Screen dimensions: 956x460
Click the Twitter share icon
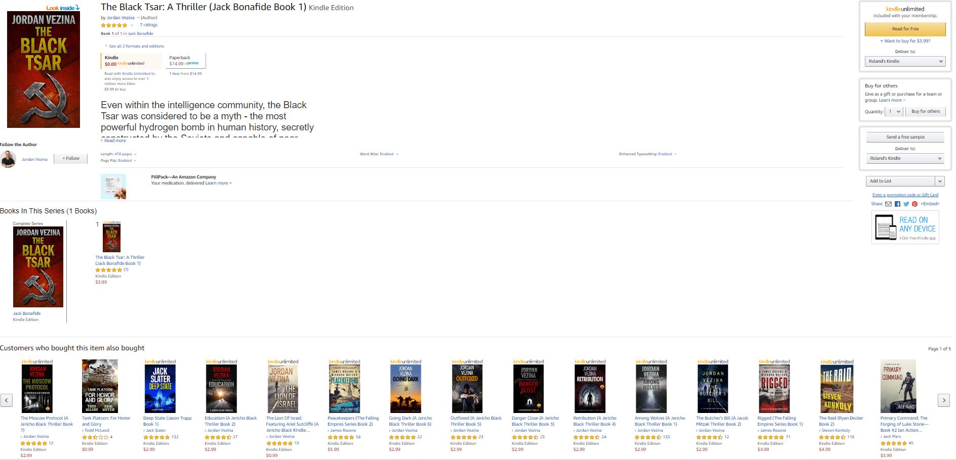(x=906, y=204)
